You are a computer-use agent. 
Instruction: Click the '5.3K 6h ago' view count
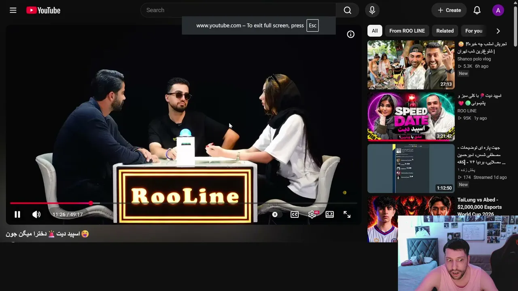coord(473,66)
